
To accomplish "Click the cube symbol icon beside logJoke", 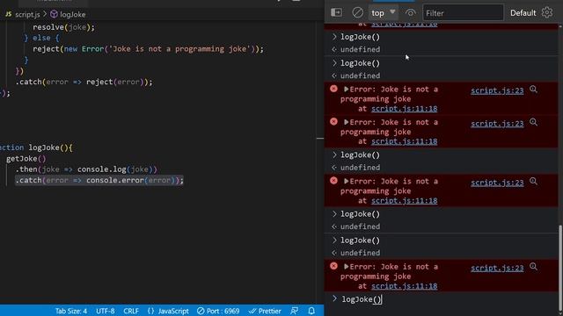I will 54,14.
